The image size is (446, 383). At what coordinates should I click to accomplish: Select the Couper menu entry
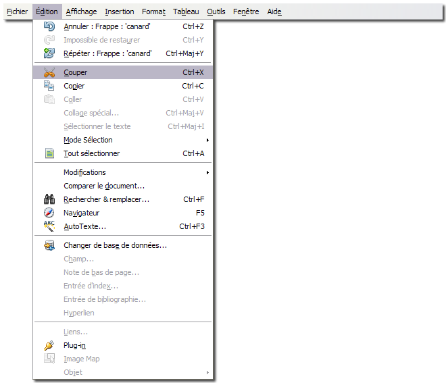pyautogui.click(x=123, y=72)
